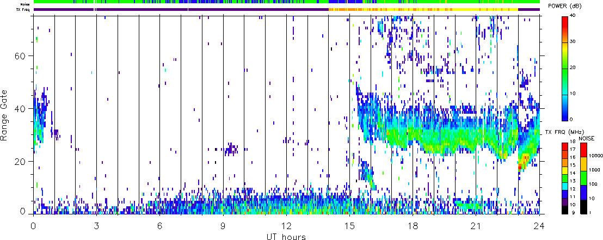The height and width of the screenshot is (240, 603).
Task: Click the TX Freq color strip above the plot
Action: tap(286, 9)
